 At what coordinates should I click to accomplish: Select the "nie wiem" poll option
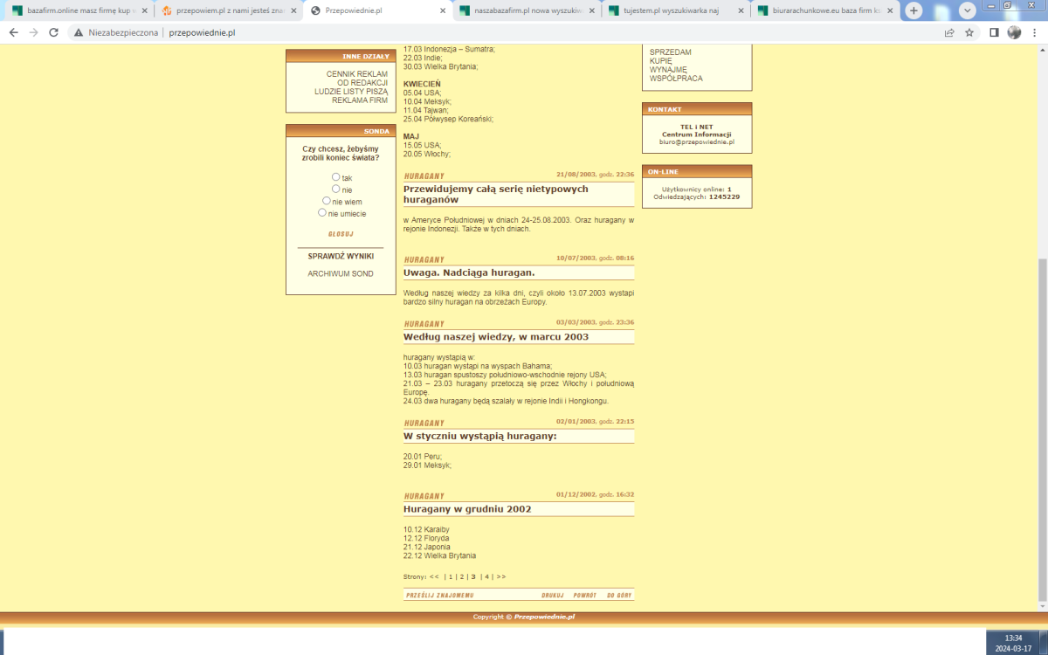327,201
